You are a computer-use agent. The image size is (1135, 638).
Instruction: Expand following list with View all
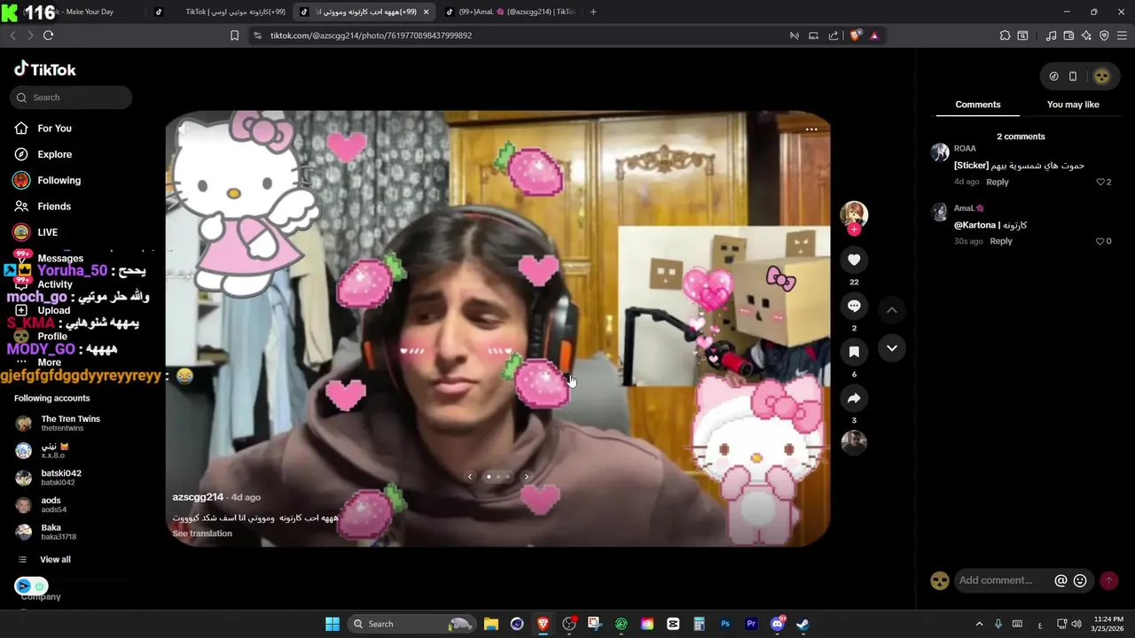click(55, 559)
